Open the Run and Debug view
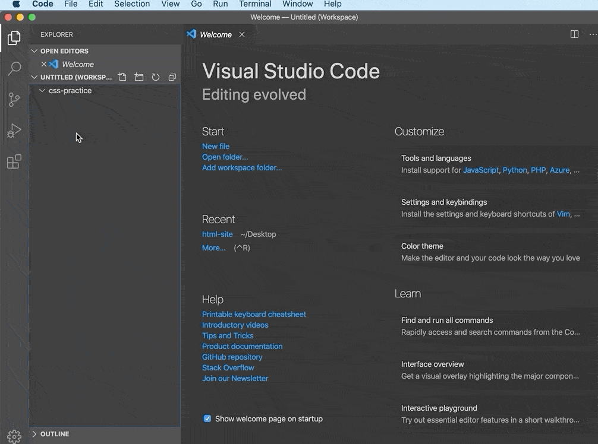Screen dimensions: 598x444 coord(14,131)
